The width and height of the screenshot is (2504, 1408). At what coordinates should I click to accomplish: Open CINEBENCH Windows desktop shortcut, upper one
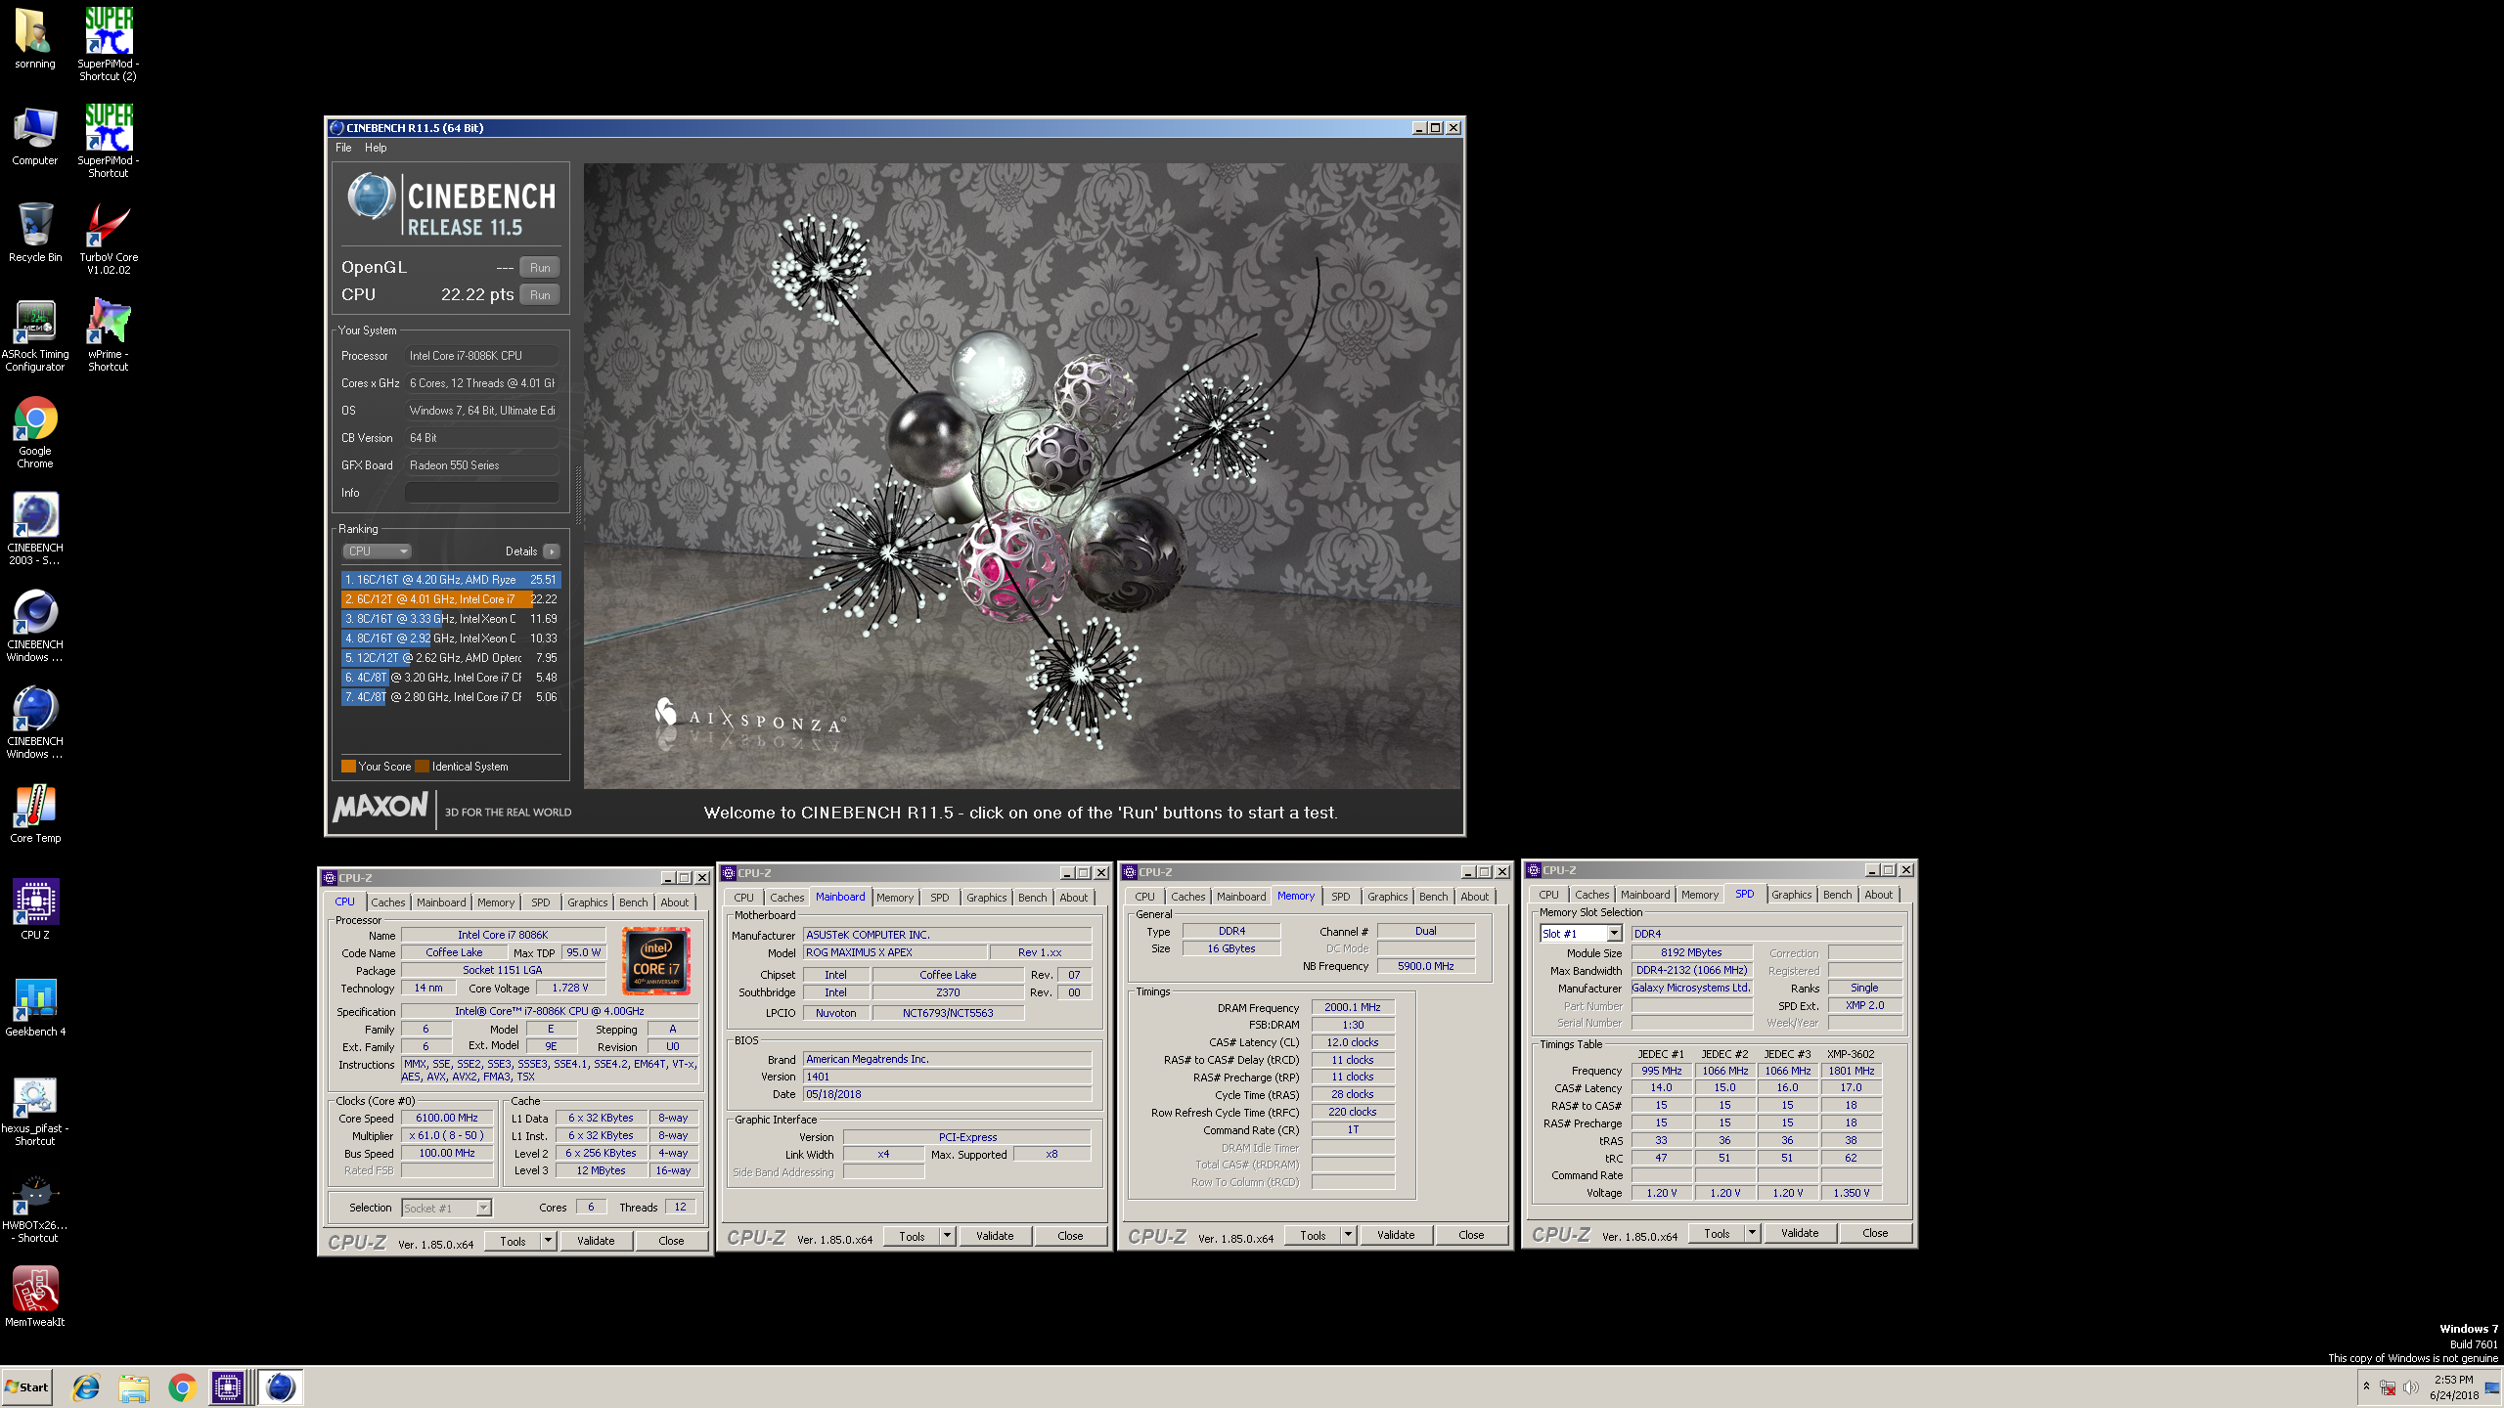click(x=34, y=626)
